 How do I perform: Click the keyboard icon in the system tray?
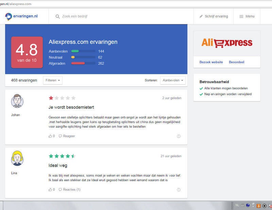pos(242,206)
